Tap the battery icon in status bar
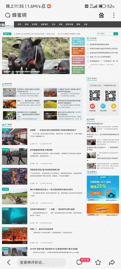121x269 pixels. coord(102,6)
